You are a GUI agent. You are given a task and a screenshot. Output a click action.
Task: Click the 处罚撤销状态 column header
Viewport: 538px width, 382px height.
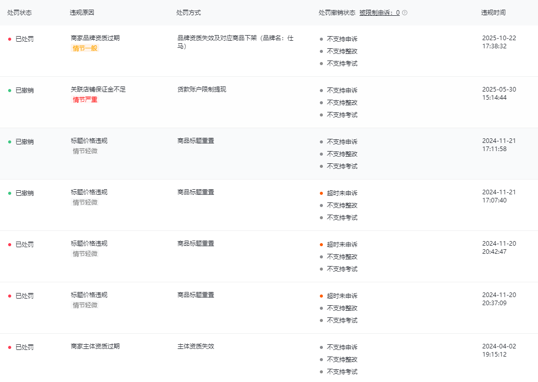coord(337,13)
